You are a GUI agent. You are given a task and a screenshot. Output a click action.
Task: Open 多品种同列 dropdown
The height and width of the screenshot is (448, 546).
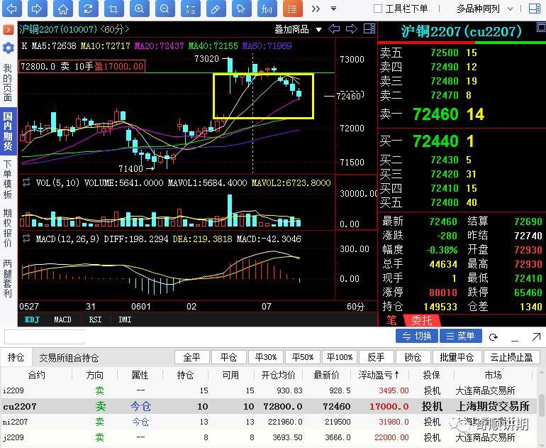pyautogui.click(x=485, y=9)
